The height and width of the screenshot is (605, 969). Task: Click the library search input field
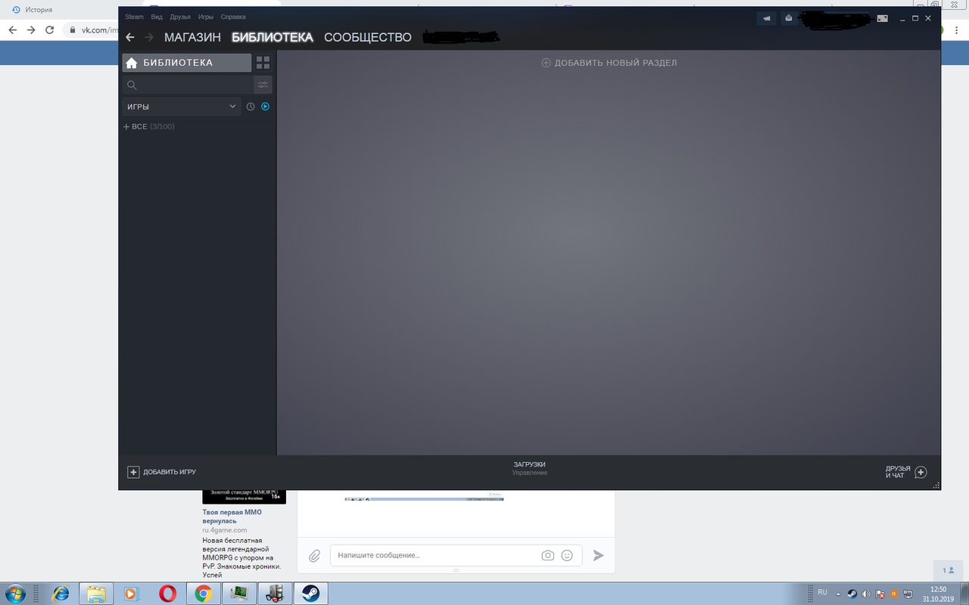tap(193, 85)
